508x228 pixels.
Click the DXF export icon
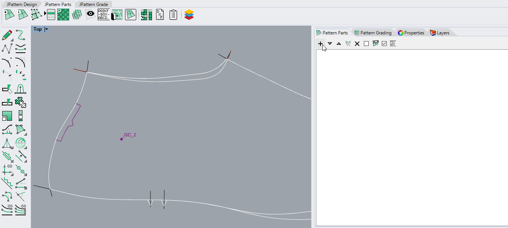(x=160, y=15)
